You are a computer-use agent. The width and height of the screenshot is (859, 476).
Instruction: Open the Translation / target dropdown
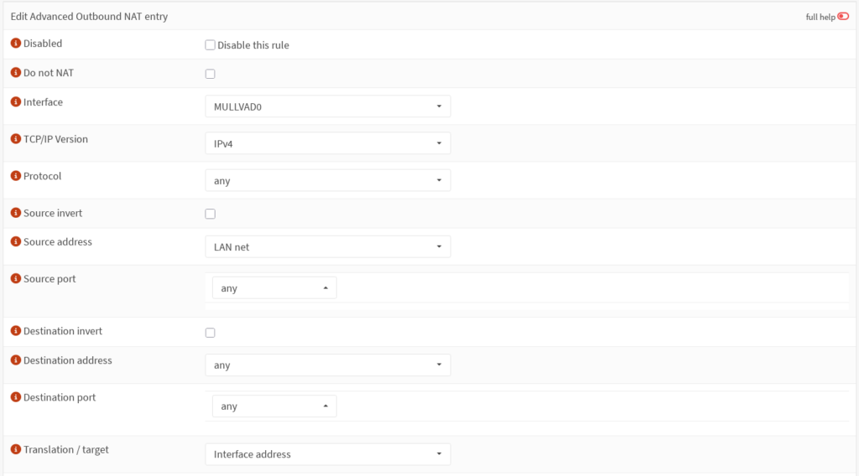(x=327, y=454)
